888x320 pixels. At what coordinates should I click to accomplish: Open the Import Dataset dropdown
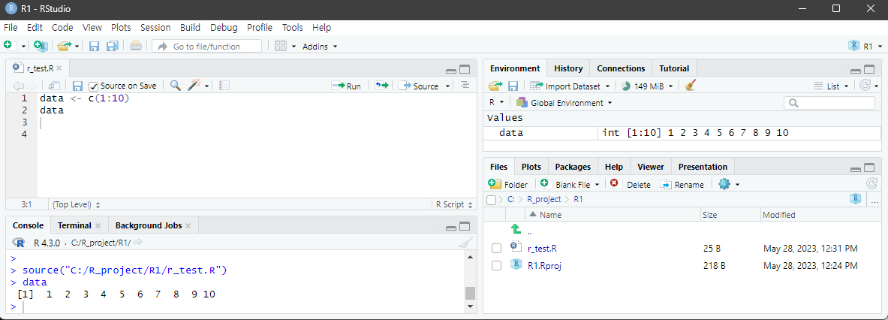(570, 86)
